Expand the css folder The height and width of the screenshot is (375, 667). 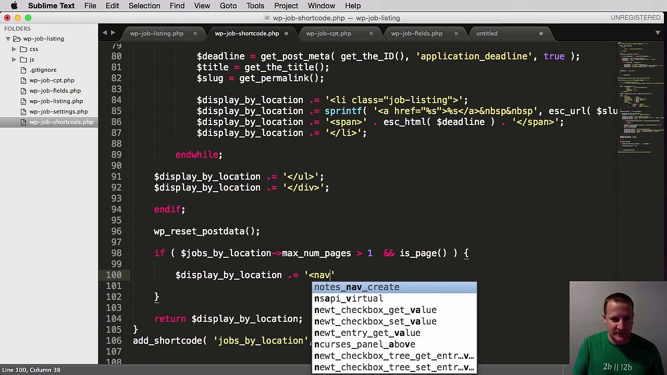[14, 49]
